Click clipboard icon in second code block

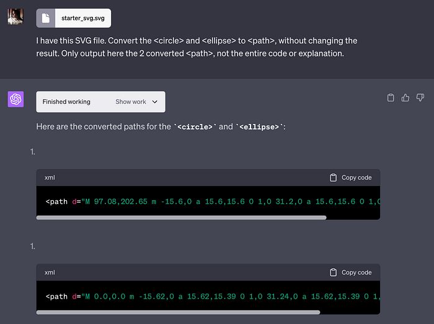point(334,273)
